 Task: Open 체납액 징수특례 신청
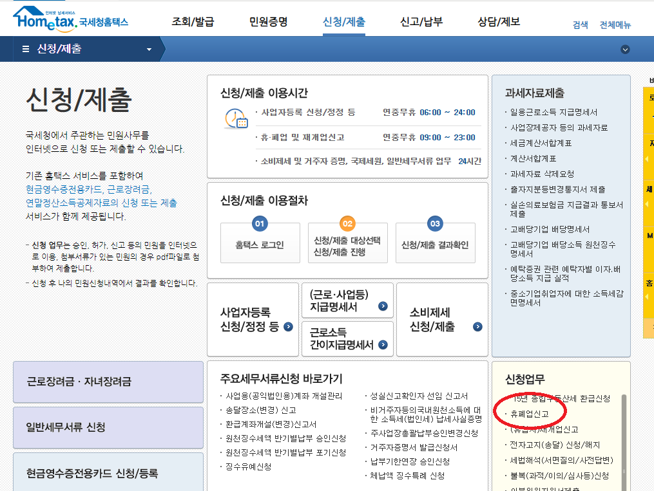coord(407,476)
